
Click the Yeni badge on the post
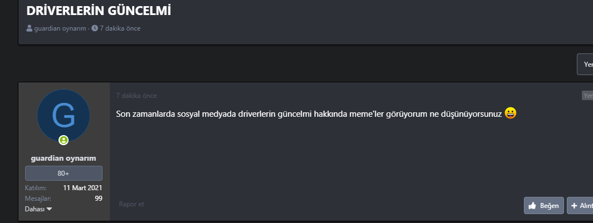pyautogui.click(x=587, y=96)
